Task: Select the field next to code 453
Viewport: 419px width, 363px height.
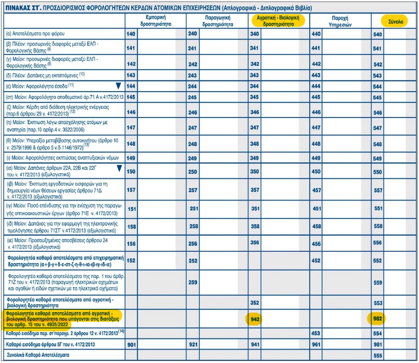Action: point(341,334)
